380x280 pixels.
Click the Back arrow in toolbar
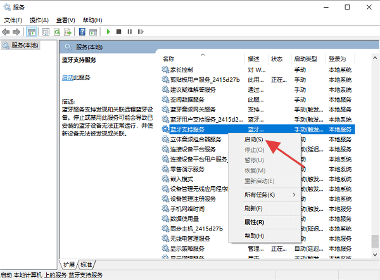(6, 31)
